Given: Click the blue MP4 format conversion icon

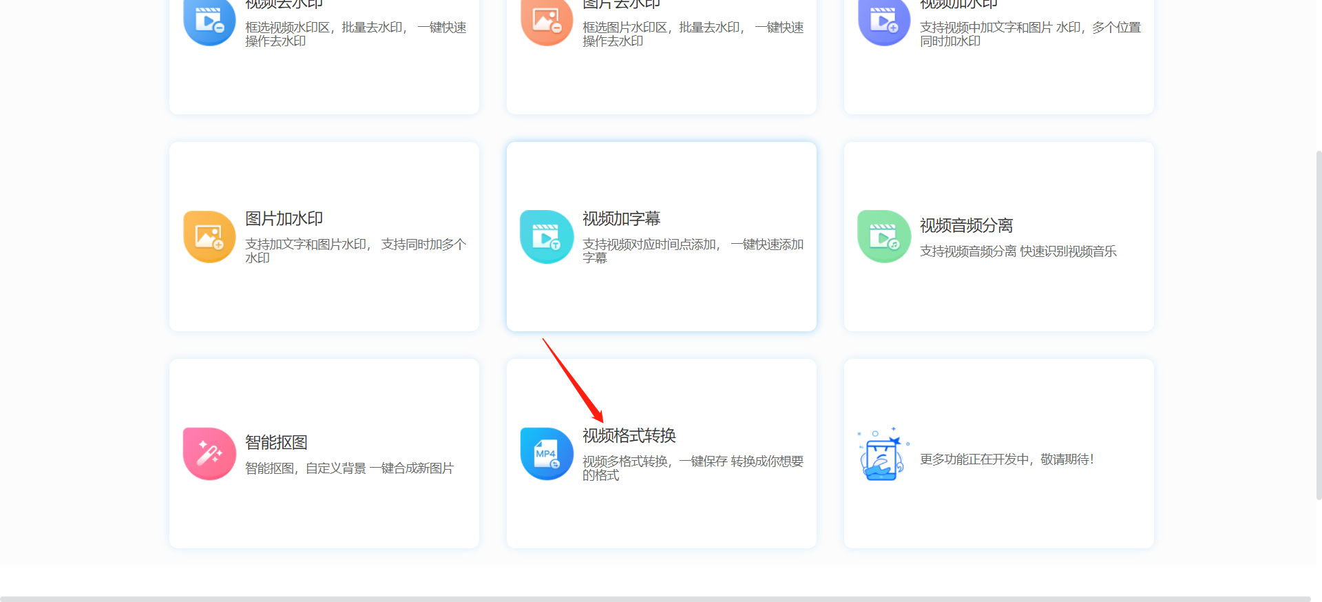Looking at the screenshot, I should 547,454.
